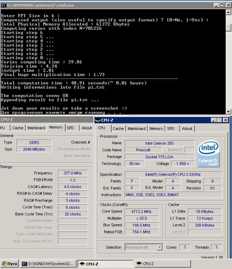Screen dimensions: 232x269
Task: Open the Mainboard tab in left CPU-Z window
Action: (36, 128)
